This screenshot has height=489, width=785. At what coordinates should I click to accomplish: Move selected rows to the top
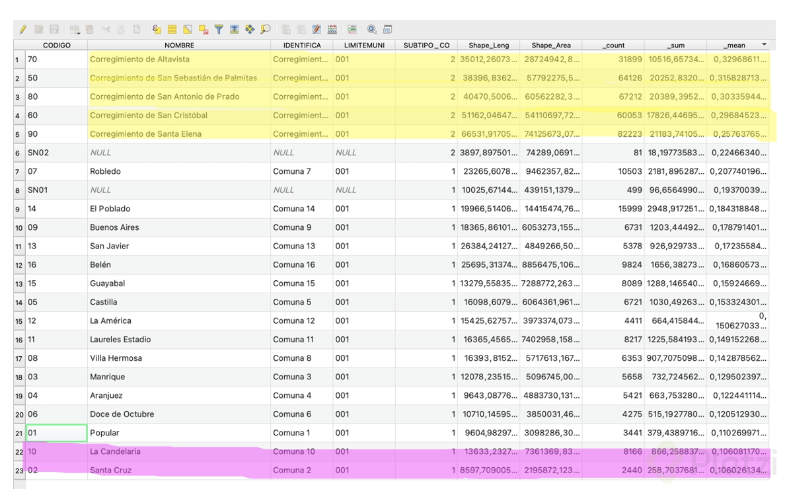point(234,30)
